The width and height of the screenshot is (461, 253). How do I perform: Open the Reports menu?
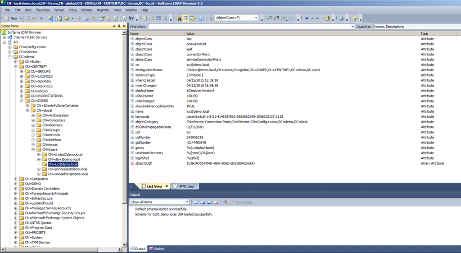103,10
